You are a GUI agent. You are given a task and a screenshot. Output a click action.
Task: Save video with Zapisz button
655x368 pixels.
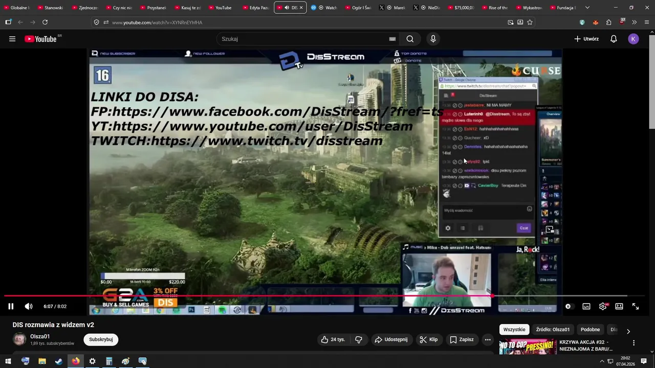point(462,339)
